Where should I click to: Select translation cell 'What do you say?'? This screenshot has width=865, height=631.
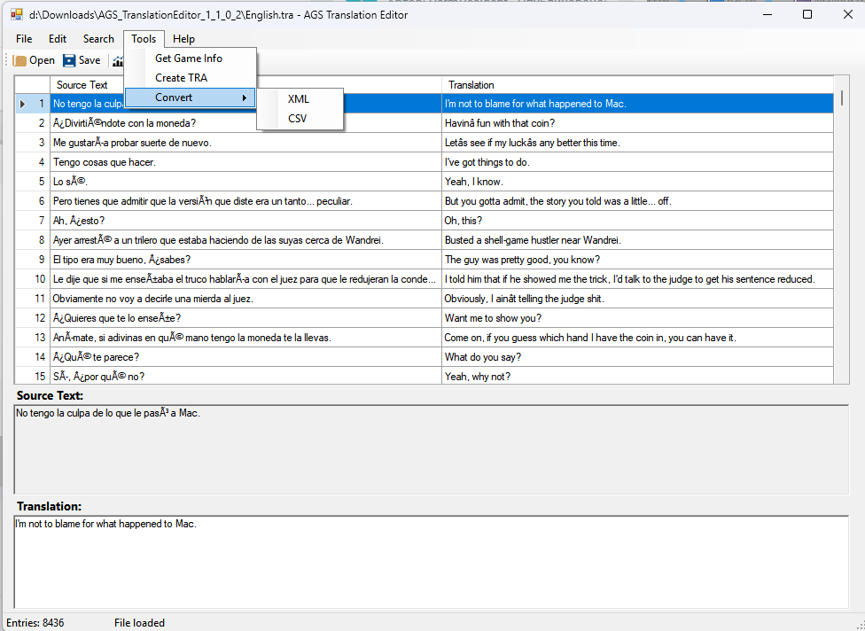tap(638, 357)
